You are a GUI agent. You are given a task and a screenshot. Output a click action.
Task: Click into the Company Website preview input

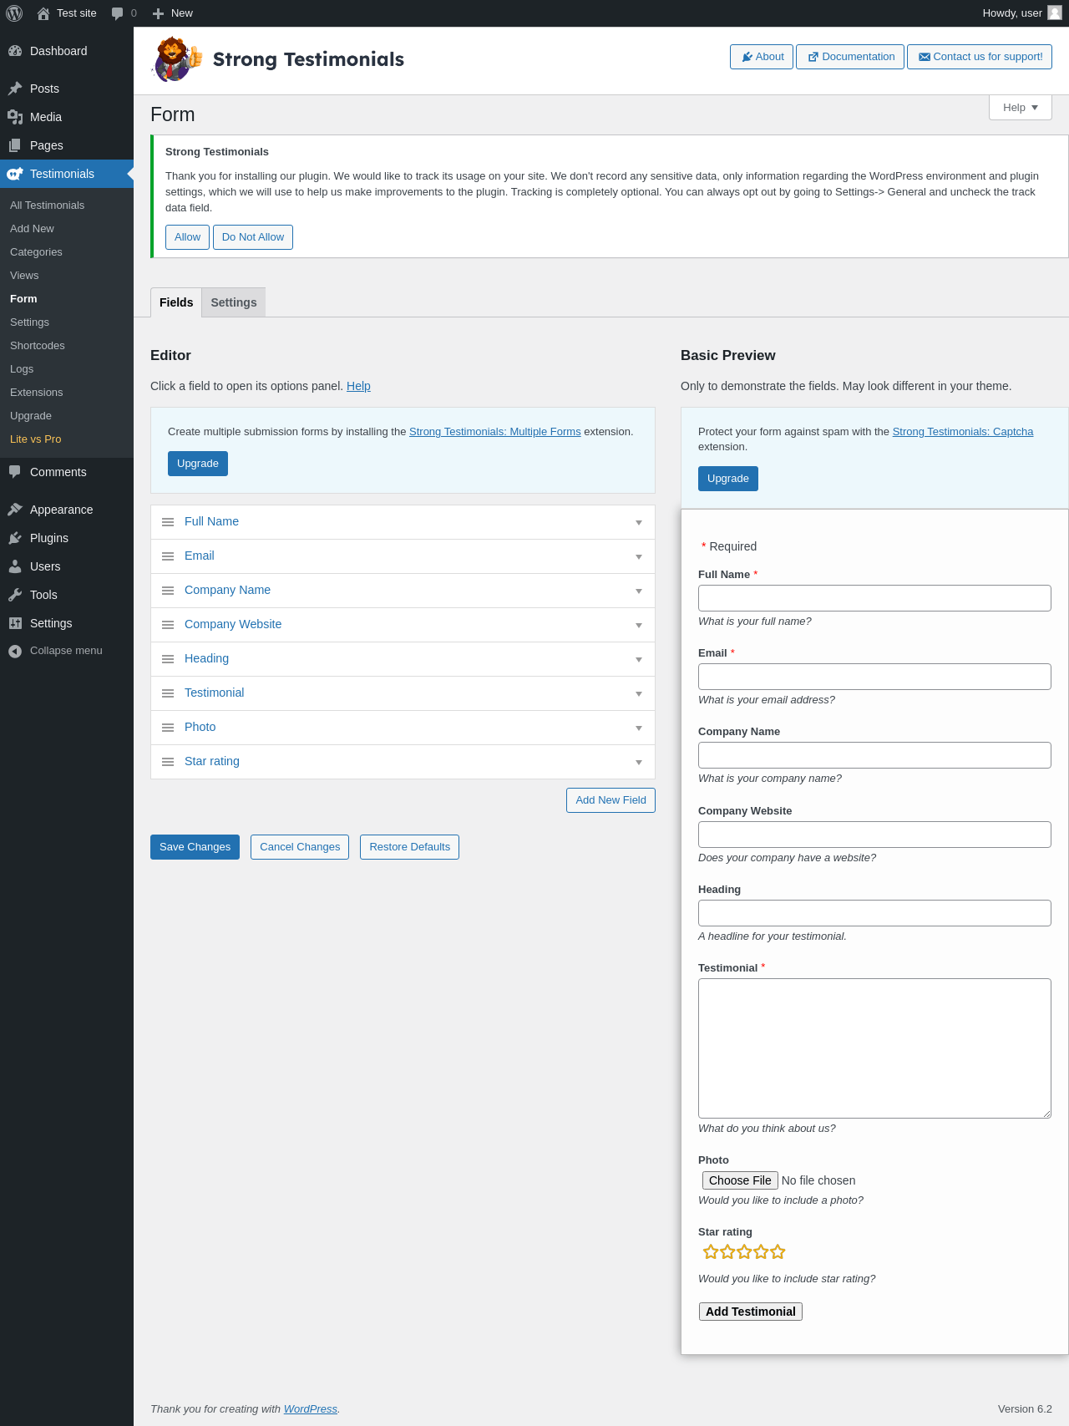click(x=874, y=835)
